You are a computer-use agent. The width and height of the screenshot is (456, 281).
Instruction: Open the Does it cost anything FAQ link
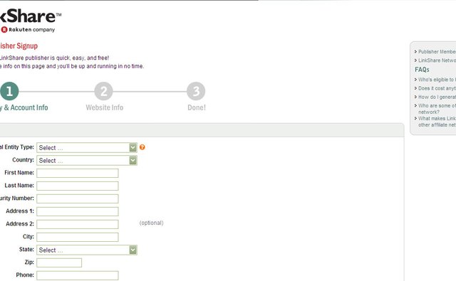click(x=437, y=88)
